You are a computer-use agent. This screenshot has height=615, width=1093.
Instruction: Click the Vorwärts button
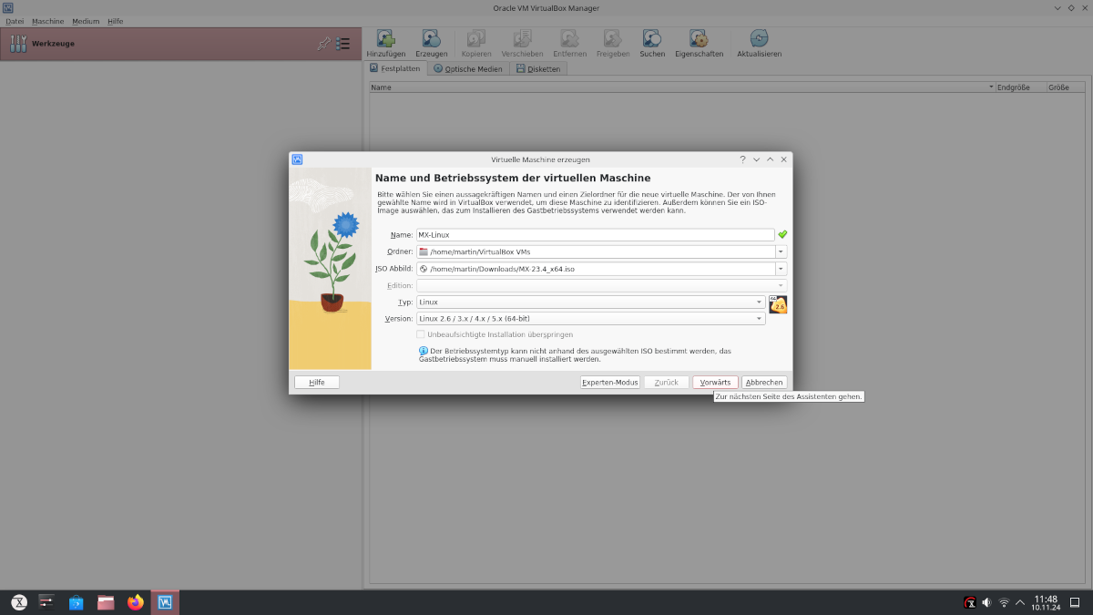coord(715,383)
